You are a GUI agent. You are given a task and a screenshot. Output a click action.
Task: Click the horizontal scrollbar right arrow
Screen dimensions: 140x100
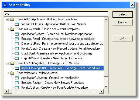(101, 92)
